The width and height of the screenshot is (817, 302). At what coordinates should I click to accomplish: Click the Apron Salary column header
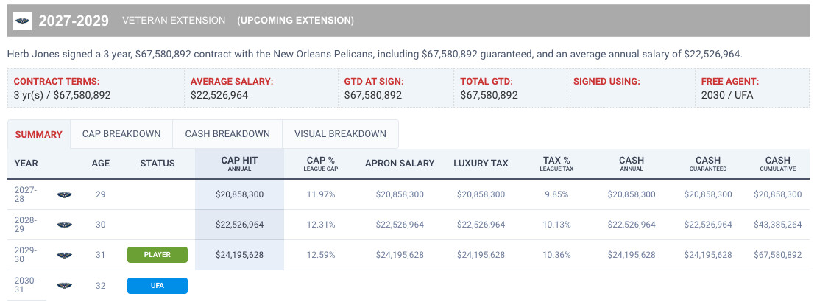[x=400, y=163]
